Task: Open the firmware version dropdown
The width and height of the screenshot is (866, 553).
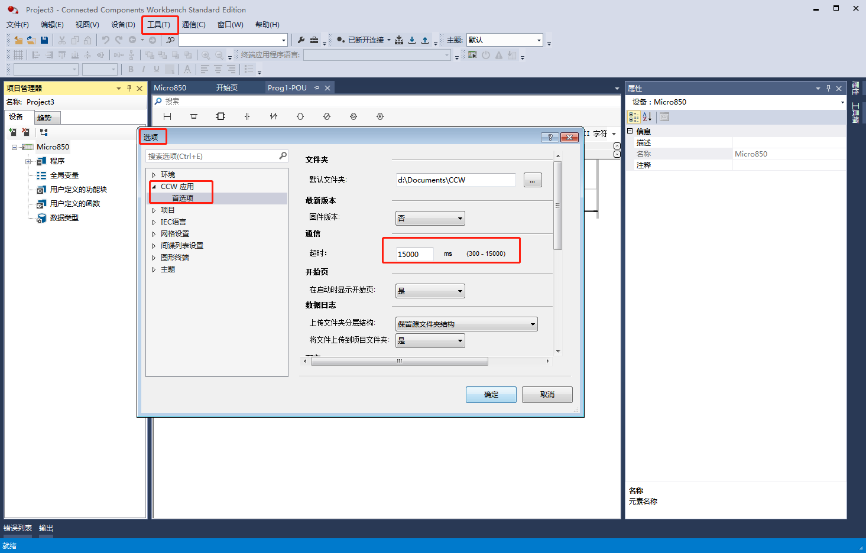Action: coord(430,218)
